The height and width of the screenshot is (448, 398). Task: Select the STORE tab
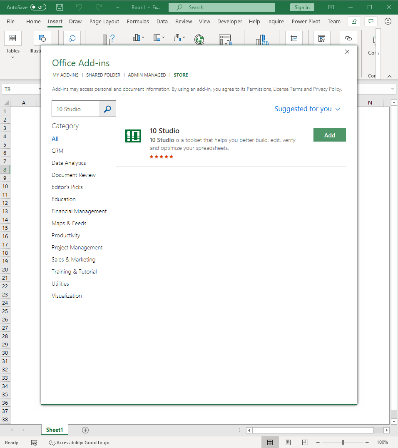tap(181, 75)
